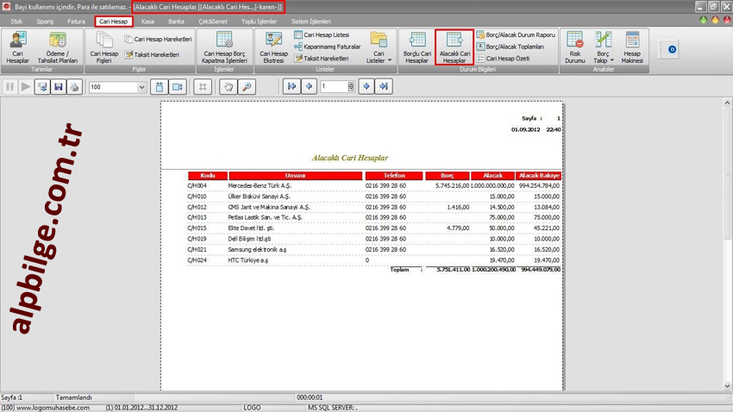
Task: Open the zoom percentage dropdown
Action: 141,87
